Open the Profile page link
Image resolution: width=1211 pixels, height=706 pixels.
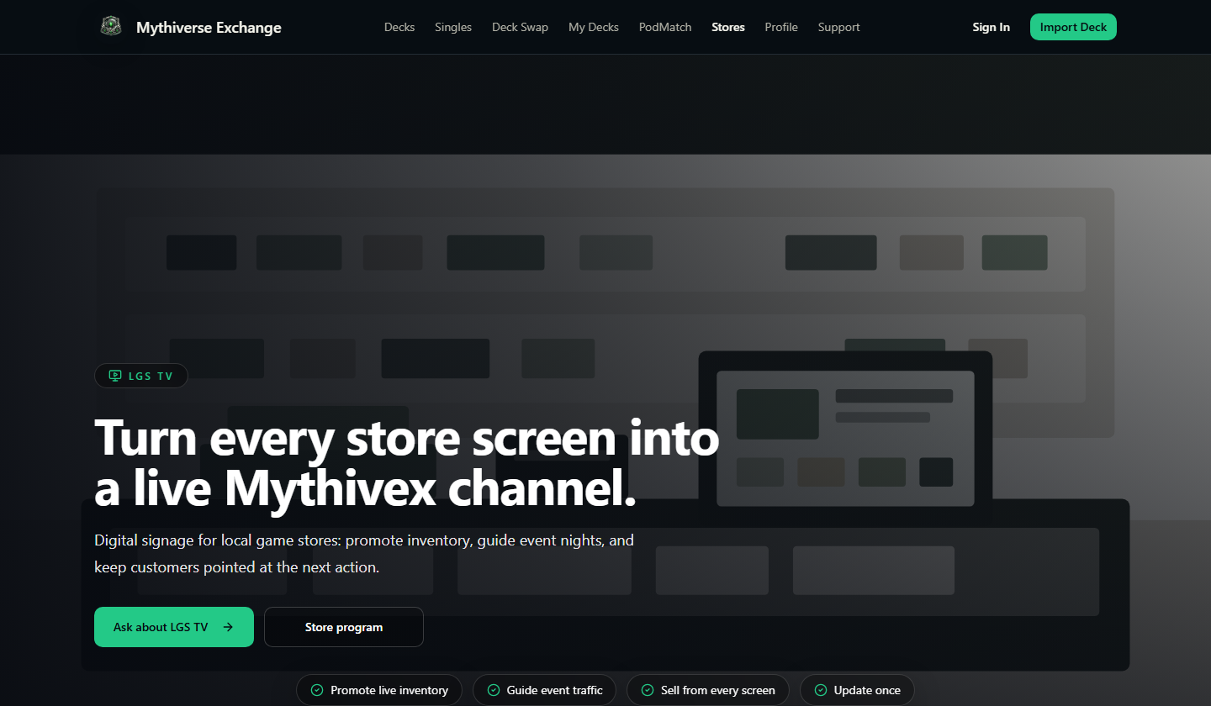(781, 27)
